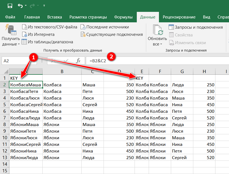This screenshot has height=174, width=229.
Task: Click cell A1 containing KEY
Action: (26, 78)
